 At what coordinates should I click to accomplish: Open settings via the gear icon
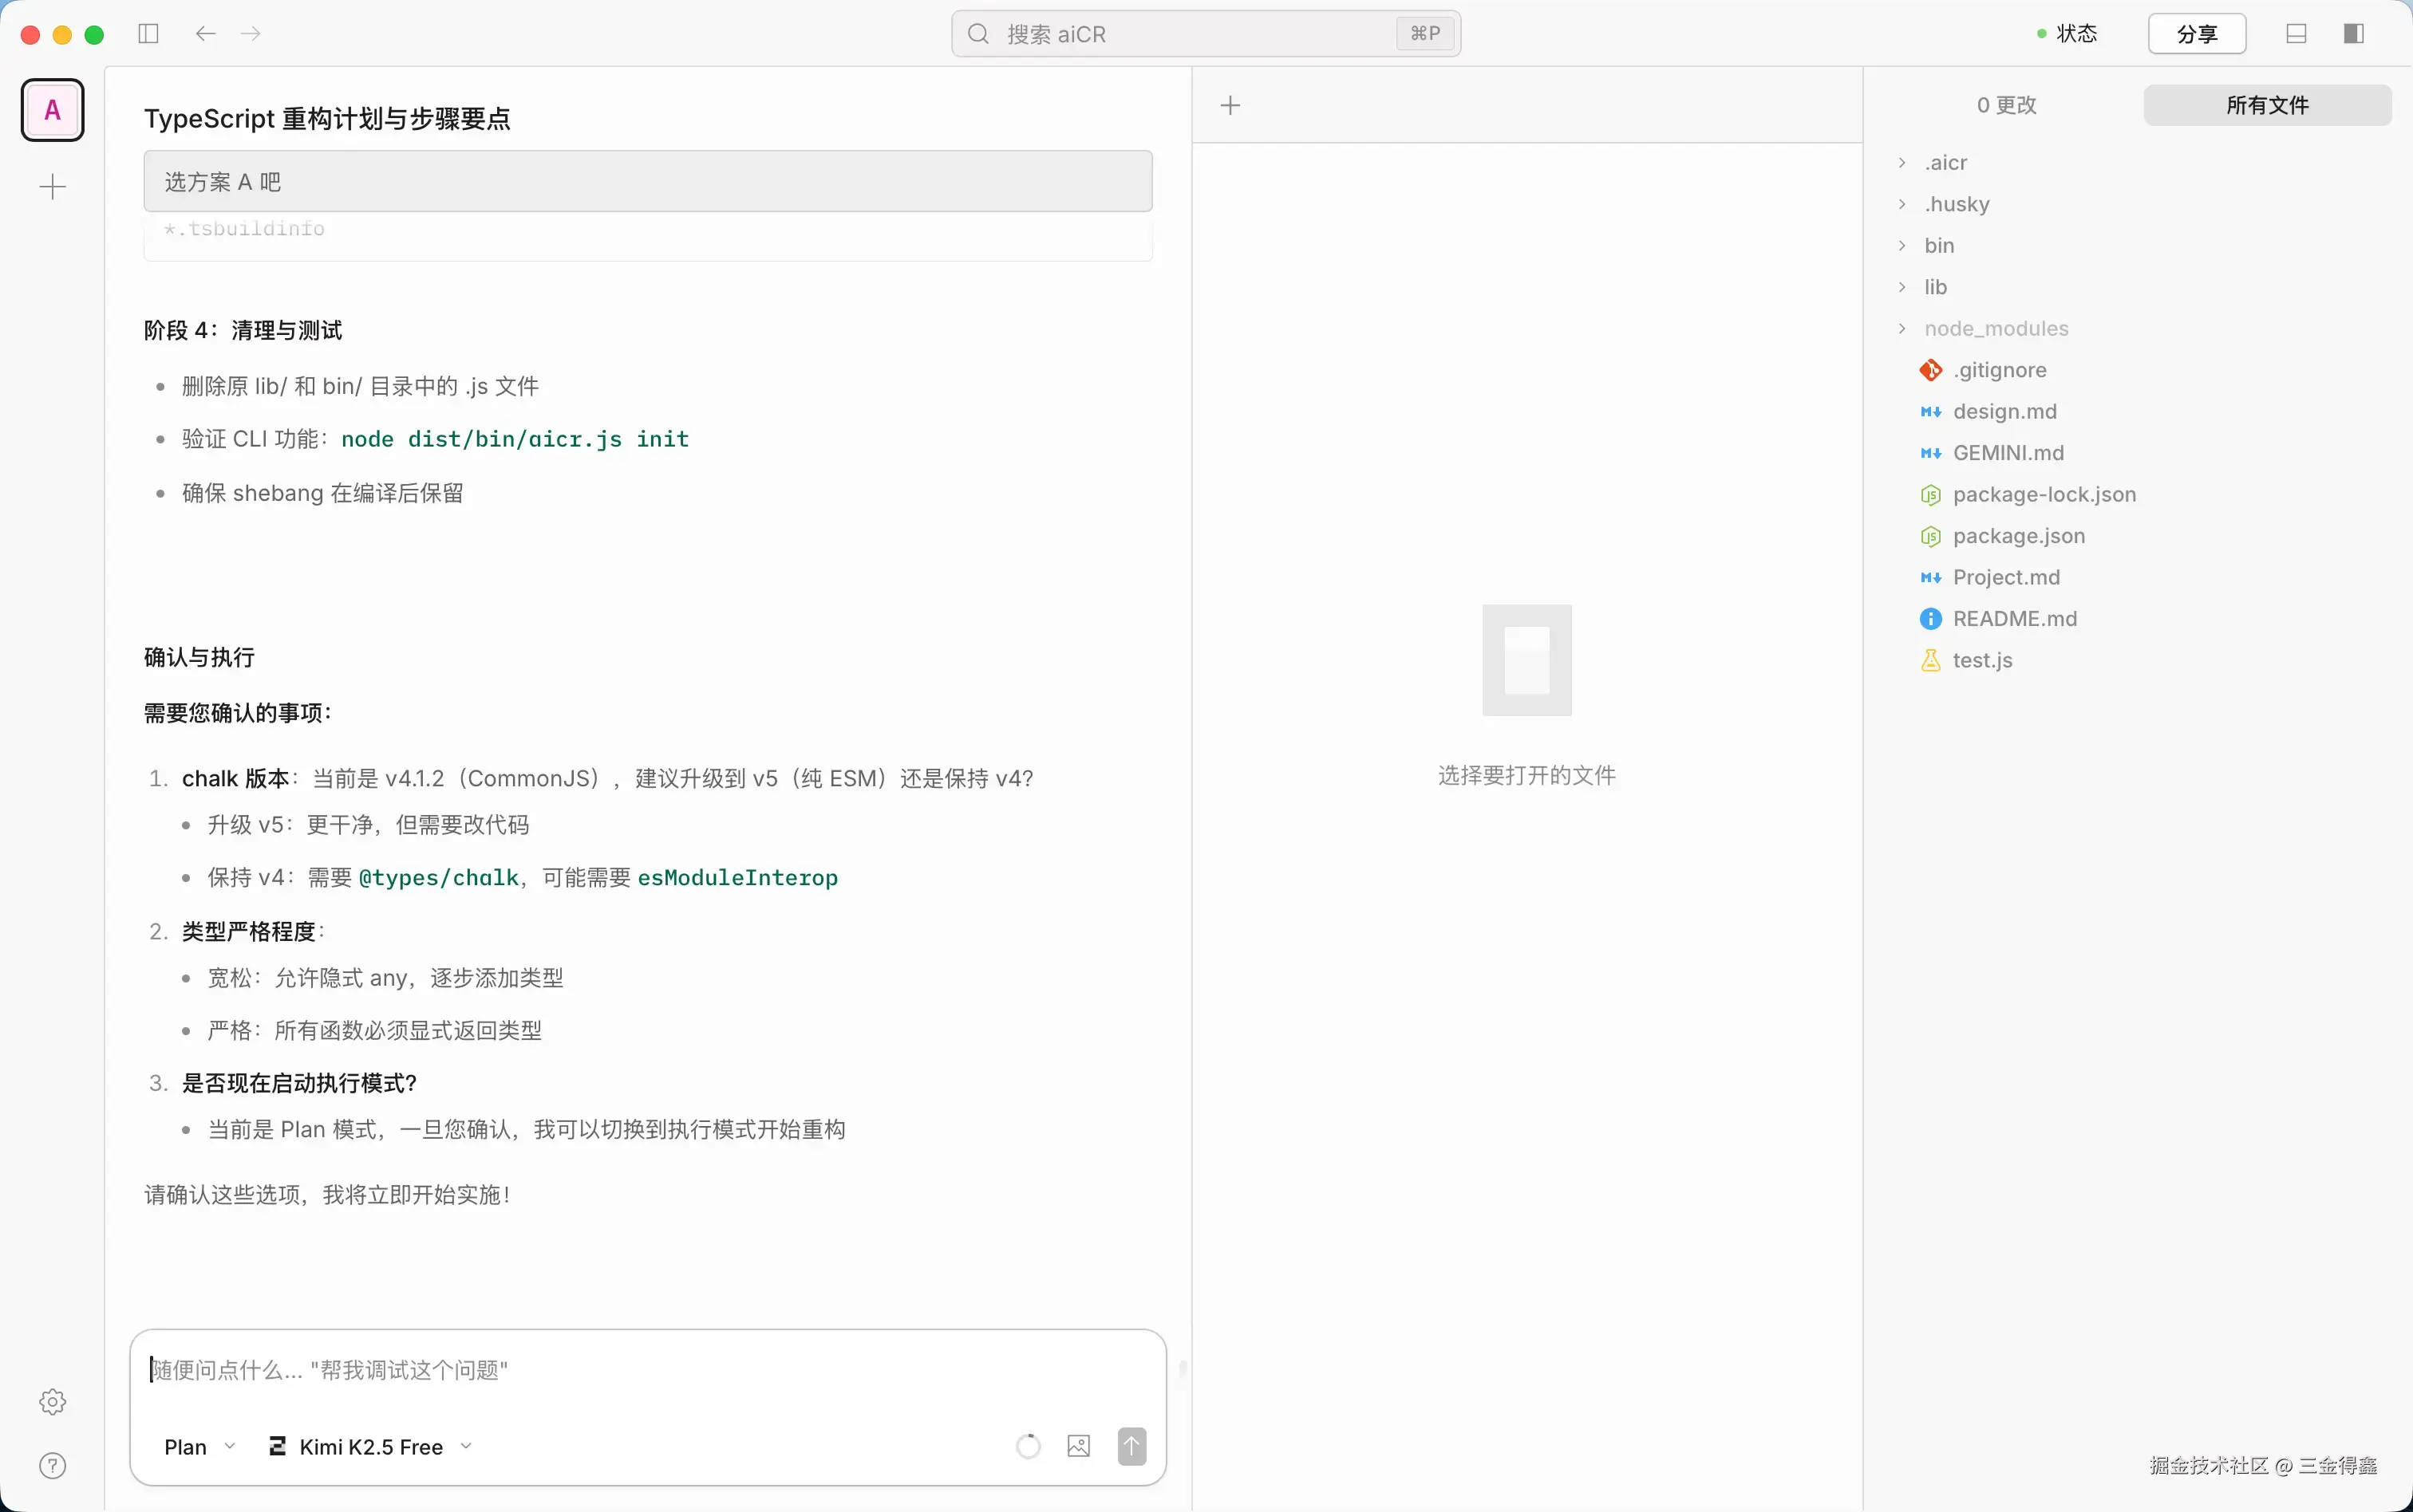(x=53, y=1401)
